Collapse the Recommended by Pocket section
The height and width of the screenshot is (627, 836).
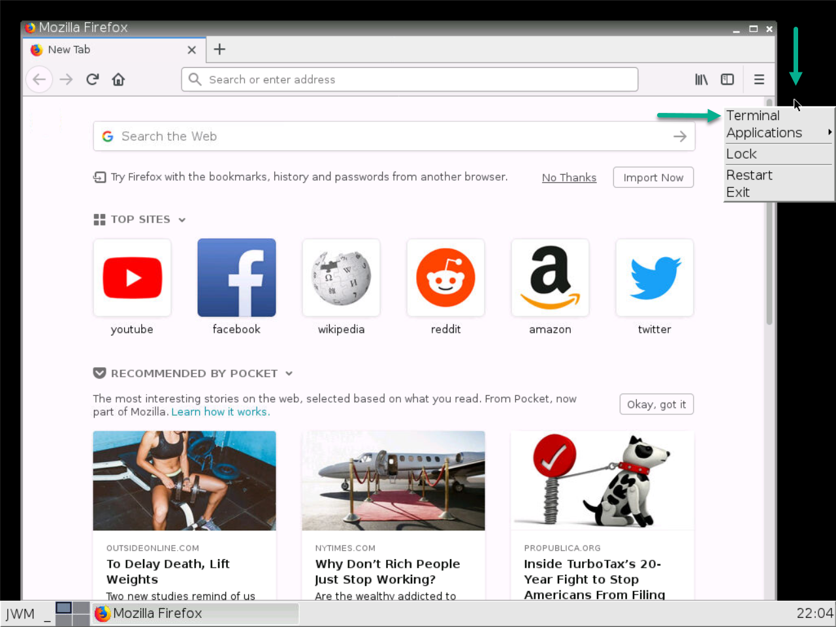[289, 374]
